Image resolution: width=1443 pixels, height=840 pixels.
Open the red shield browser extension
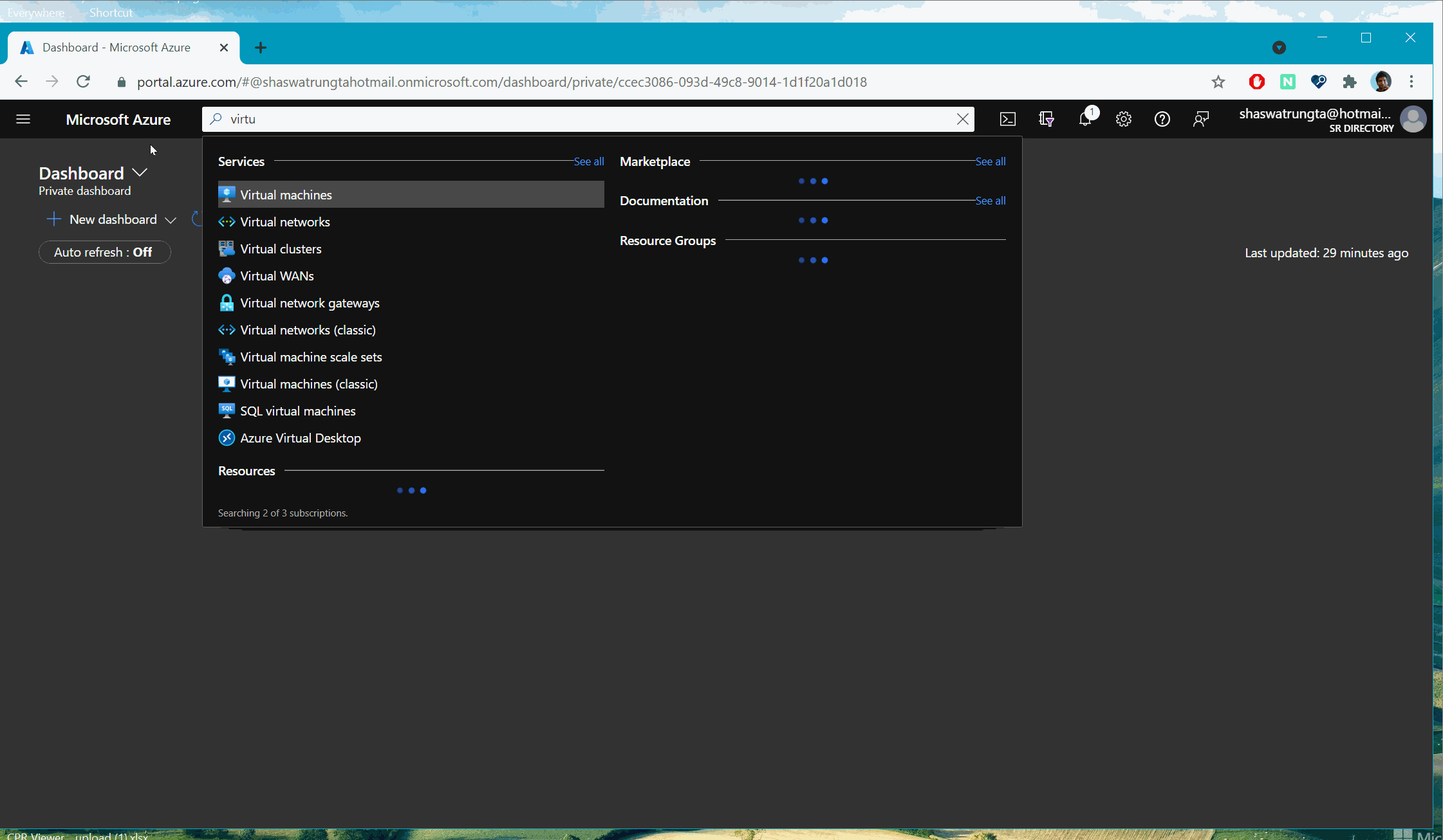tap(1257, 82)
